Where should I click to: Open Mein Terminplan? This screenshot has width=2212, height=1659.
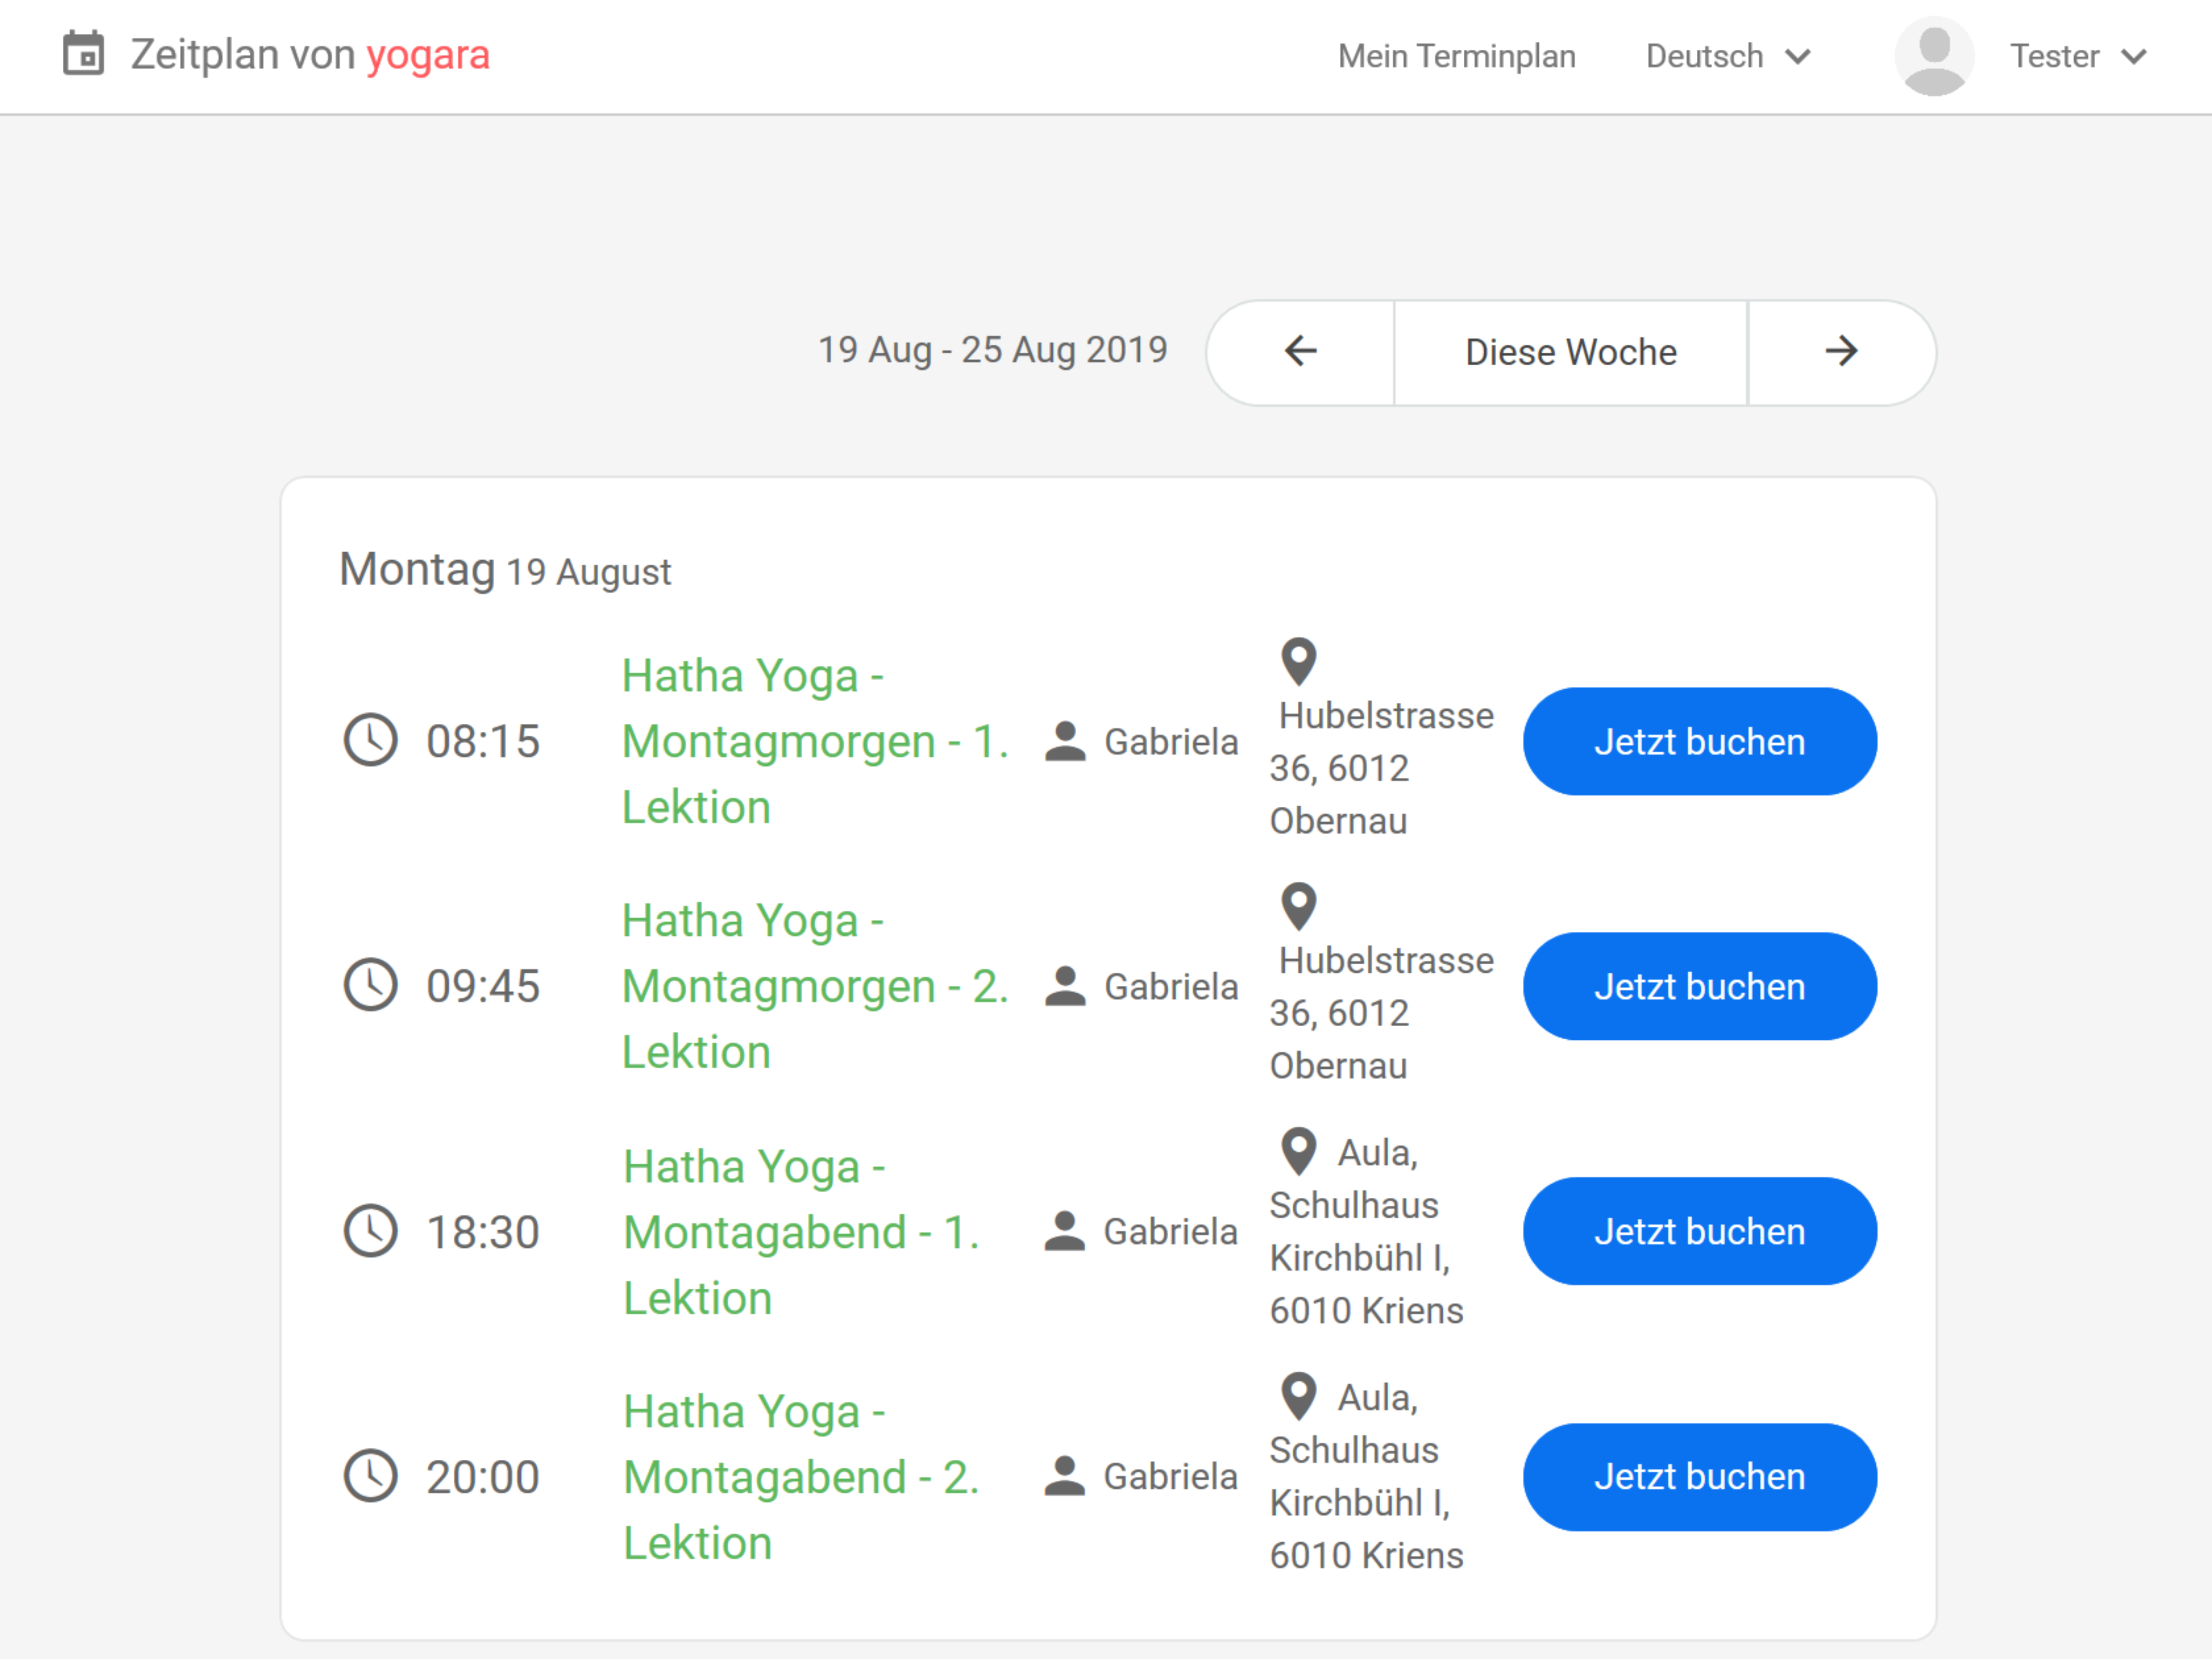pos(1456,56)
